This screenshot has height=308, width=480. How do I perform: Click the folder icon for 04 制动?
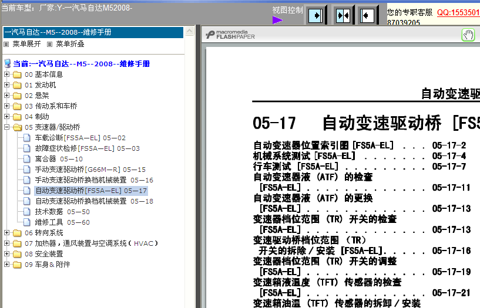[x=17, y=117]
